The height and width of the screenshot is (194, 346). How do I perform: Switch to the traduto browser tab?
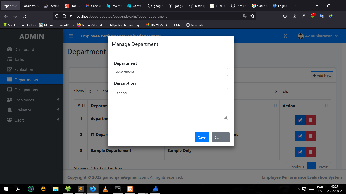[260, 6]
